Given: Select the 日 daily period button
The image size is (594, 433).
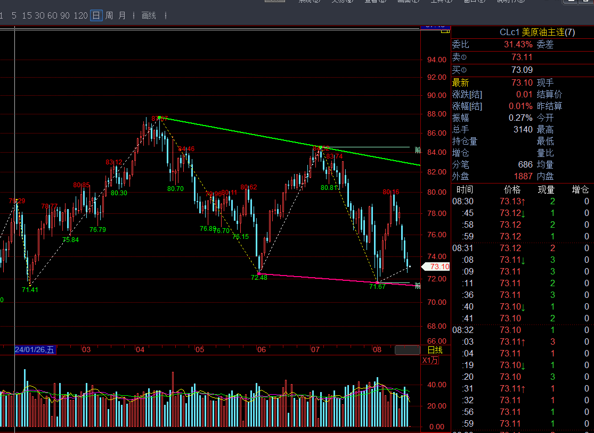Looking at the screenshot, I should pyautogui.click(x=96, y=15).
